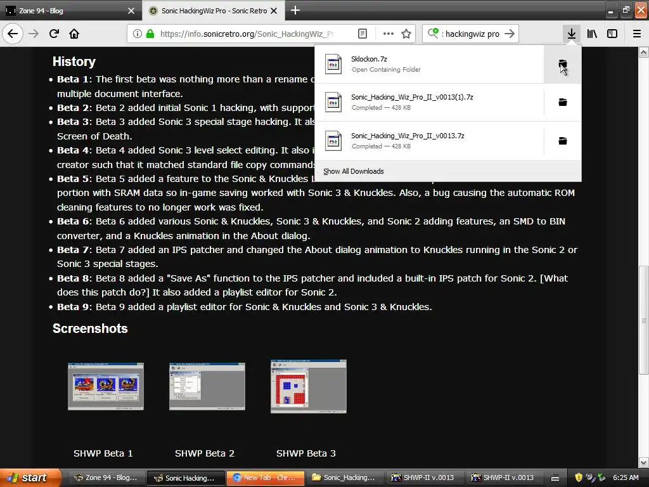Click the Sklockon.7z file icon
The height and width of the screenshot is (487, 649).
[333, 64]
